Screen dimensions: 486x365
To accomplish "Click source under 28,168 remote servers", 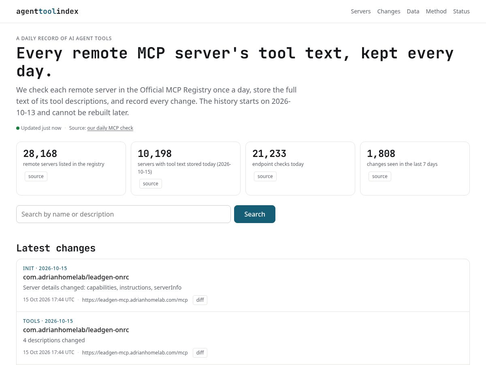I will (36, 176).
